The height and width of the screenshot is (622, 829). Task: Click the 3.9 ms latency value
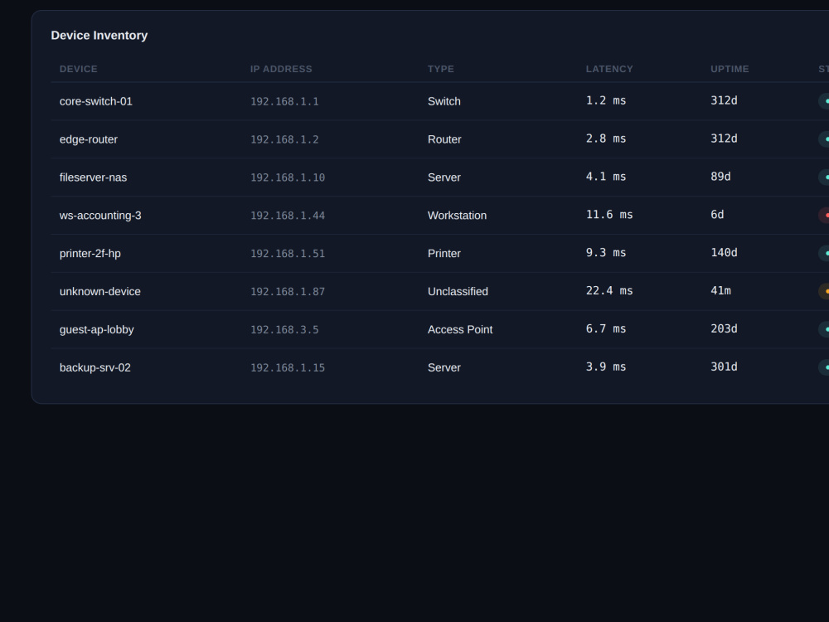click(606, 367)
